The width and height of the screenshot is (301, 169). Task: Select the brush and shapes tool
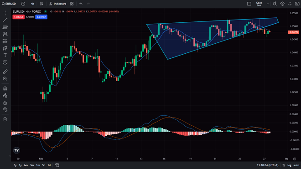click(5, 48)
